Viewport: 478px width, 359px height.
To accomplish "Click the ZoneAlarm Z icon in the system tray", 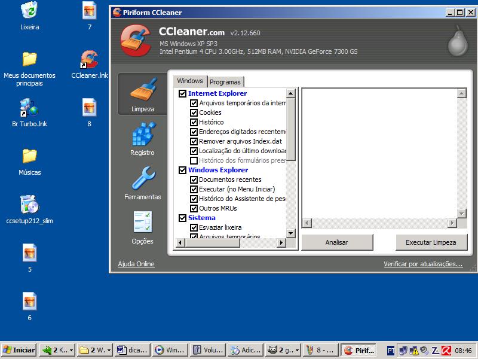I will 435,350.
